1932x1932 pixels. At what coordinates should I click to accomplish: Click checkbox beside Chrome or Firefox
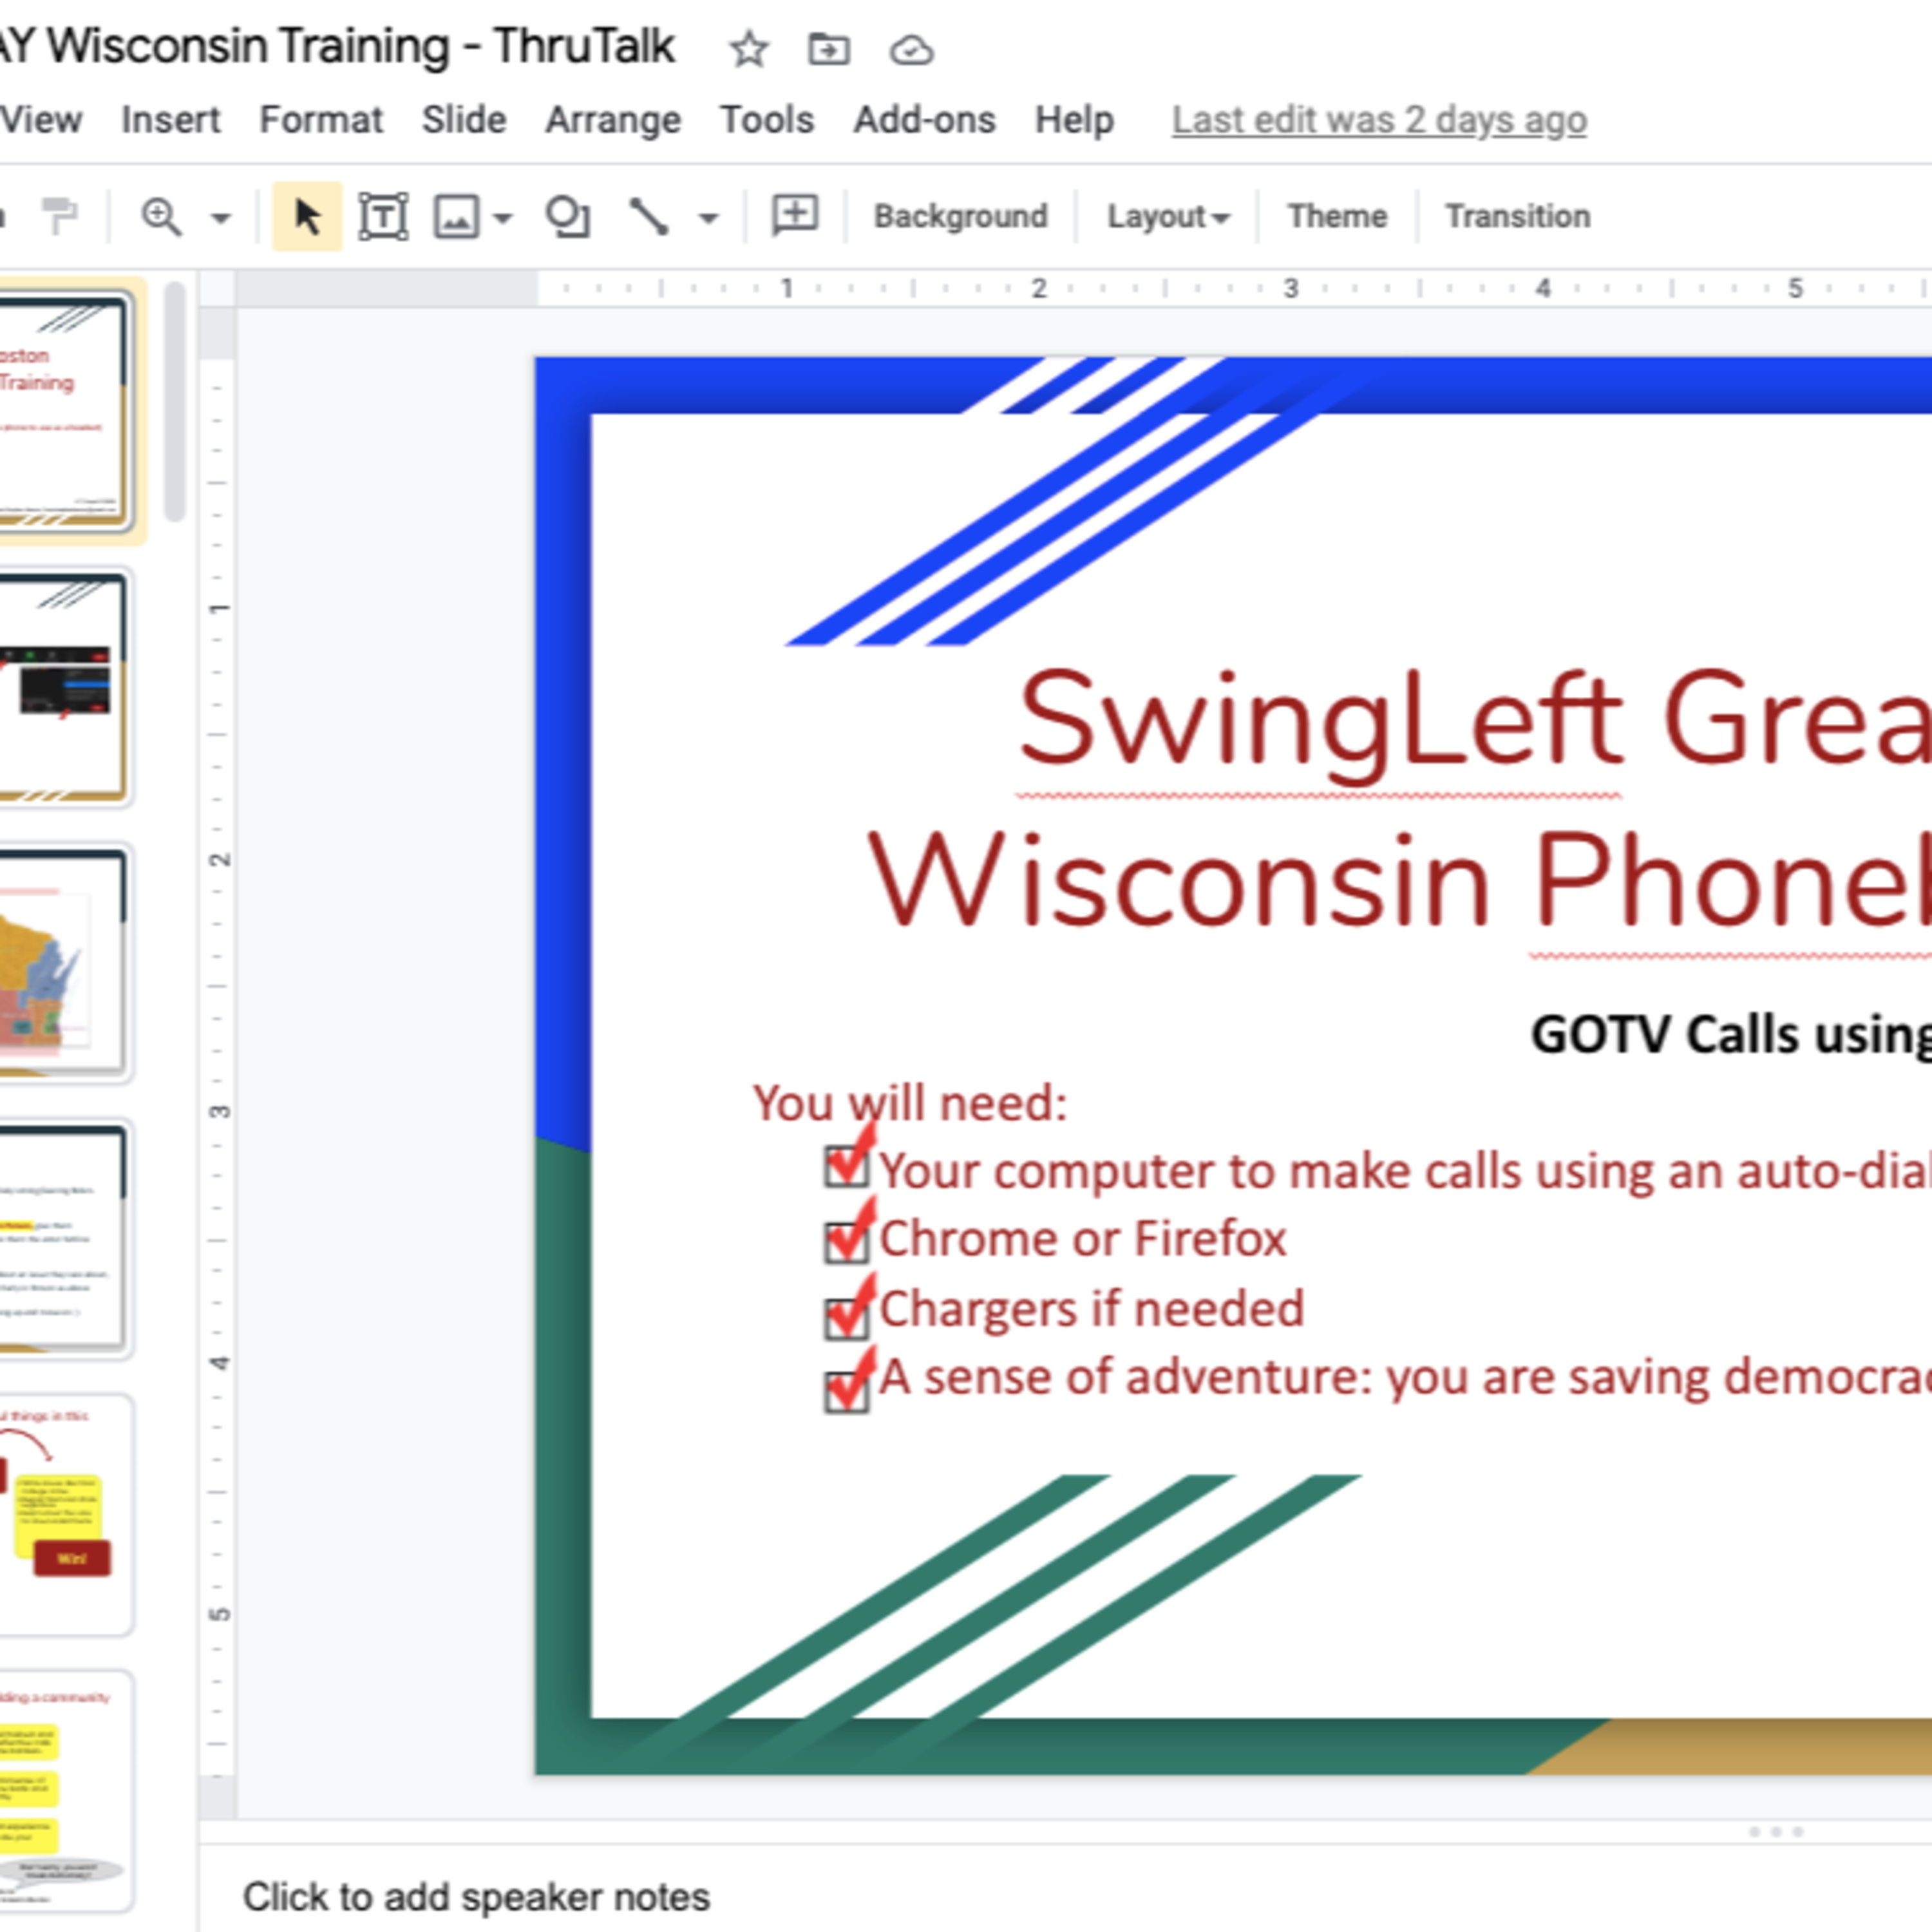click(846, 1244)
